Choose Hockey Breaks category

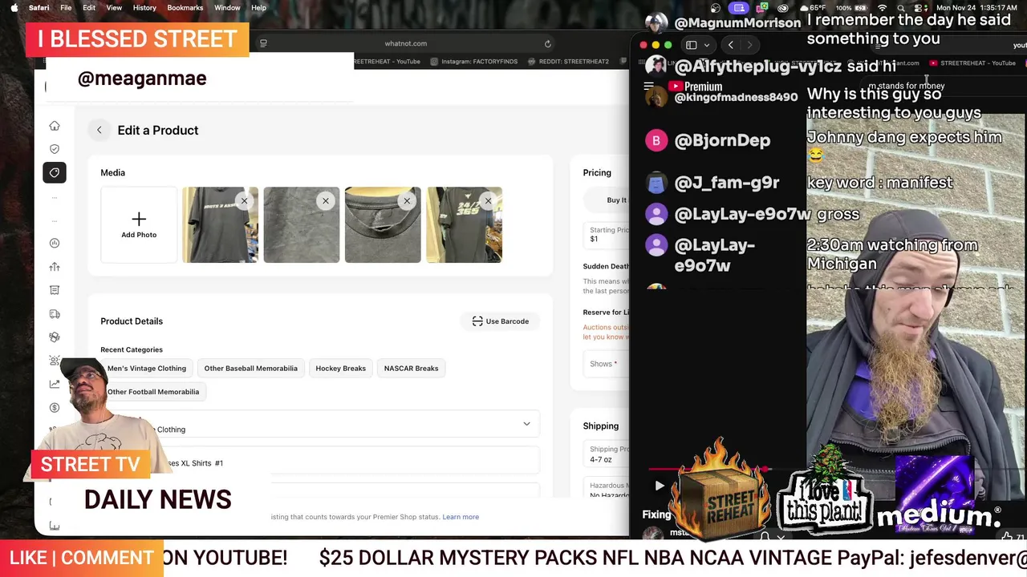pos(340,369)
